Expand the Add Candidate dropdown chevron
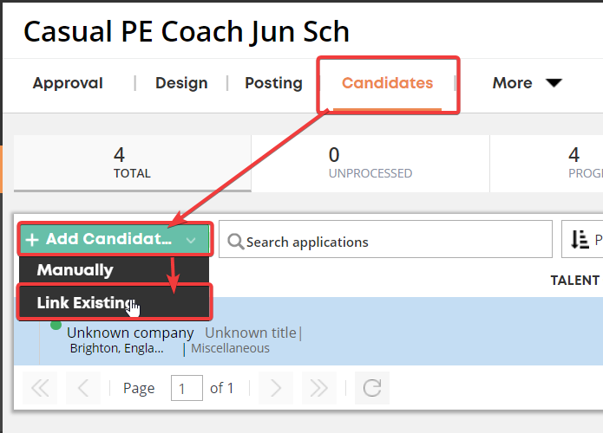Viewport: 603px width, 433px height. point(191,240)
